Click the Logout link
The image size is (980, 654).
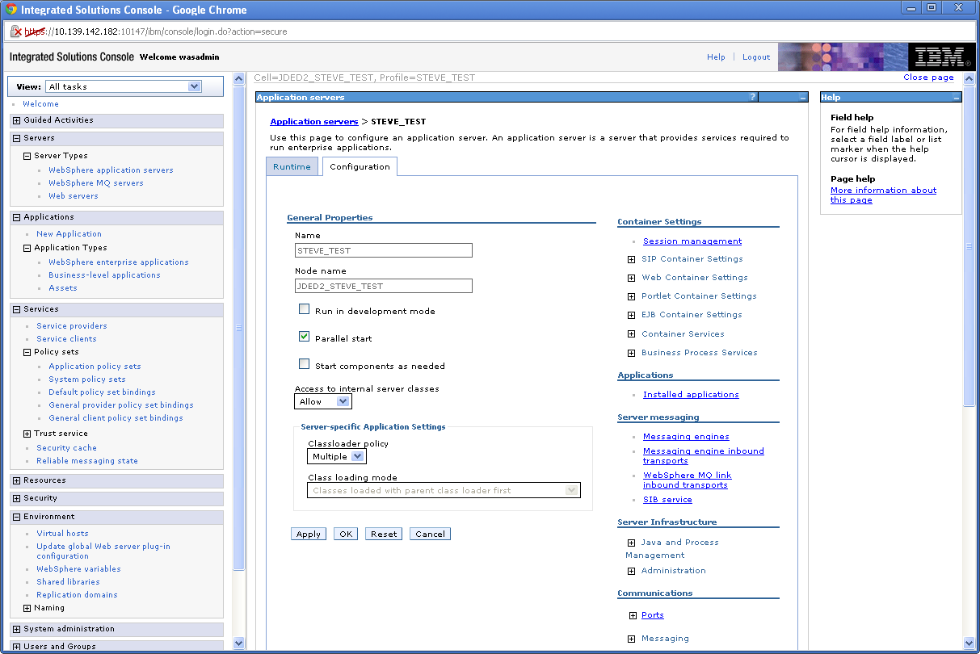[756, 57]
